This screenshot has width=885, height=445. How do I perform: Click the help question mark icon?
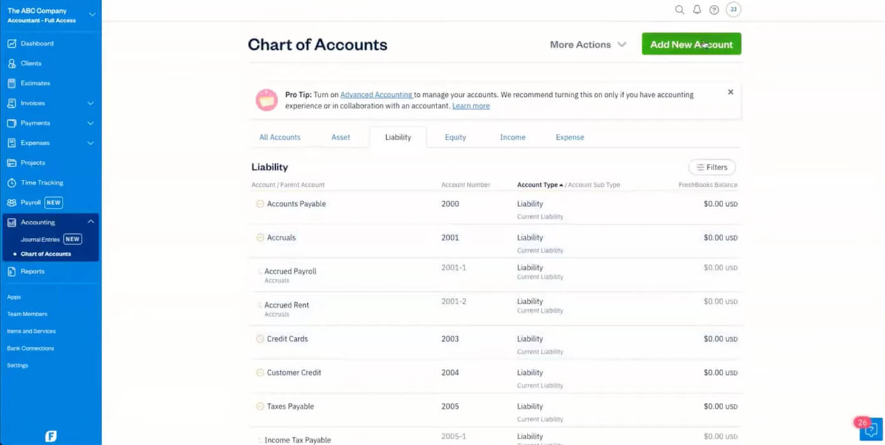714,10
